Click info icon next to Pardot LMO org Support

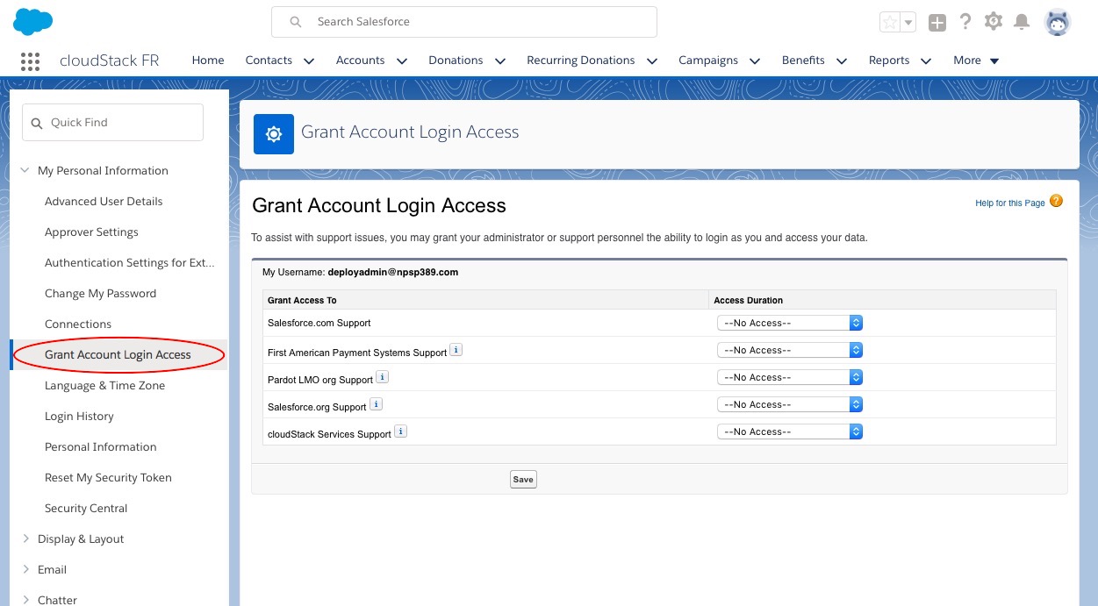pos(383,377)
